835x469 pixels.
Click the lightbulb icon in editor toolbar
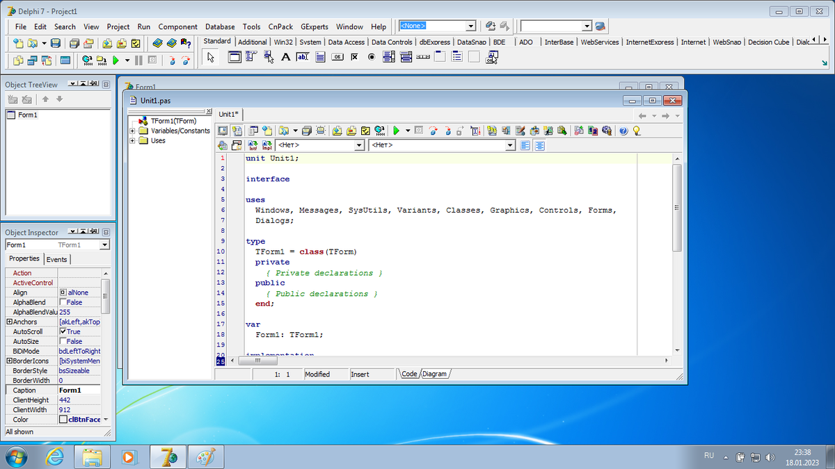coord(636,130)
